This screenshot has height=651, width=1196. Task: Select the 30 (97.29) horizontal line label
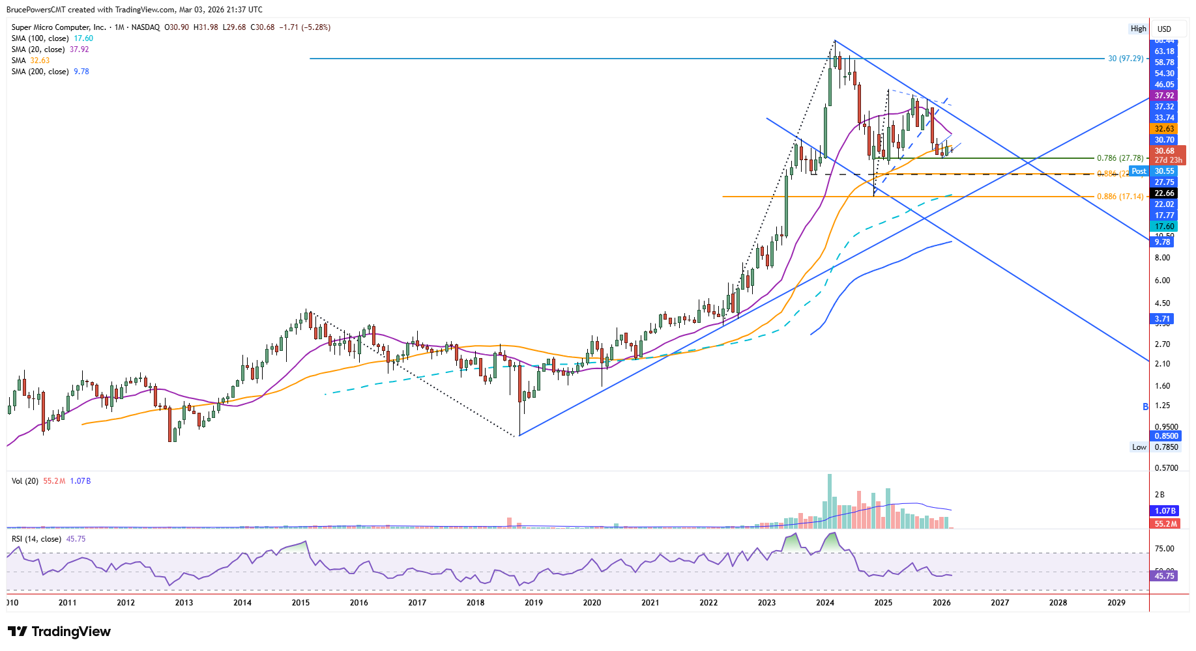click(1126, 59)
